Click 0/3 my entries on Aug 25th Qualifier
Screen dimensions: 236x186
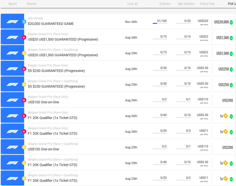(x=188, y=177)
